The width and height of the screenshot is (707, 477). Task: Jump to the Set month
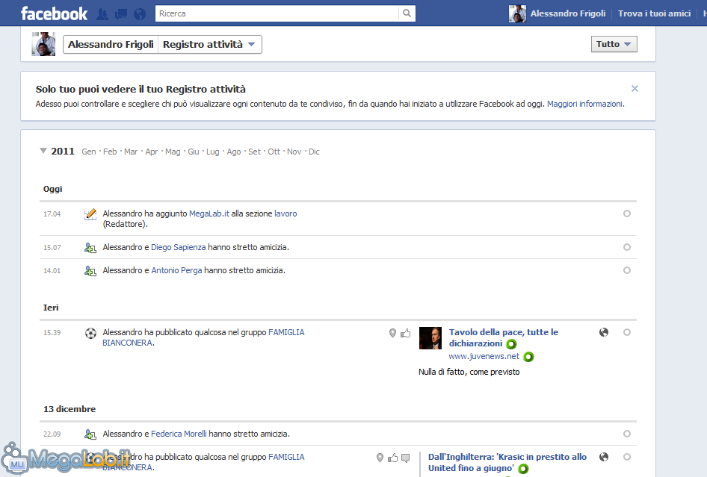(254, 152)
